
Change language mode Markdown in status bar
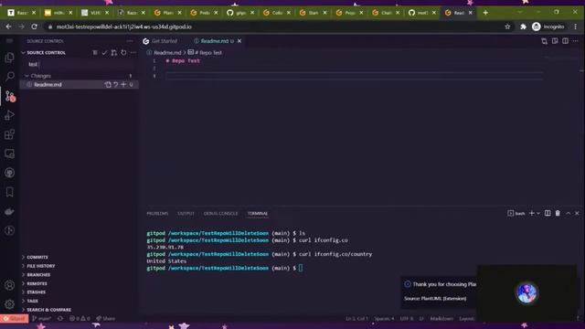tap(441, 319)
